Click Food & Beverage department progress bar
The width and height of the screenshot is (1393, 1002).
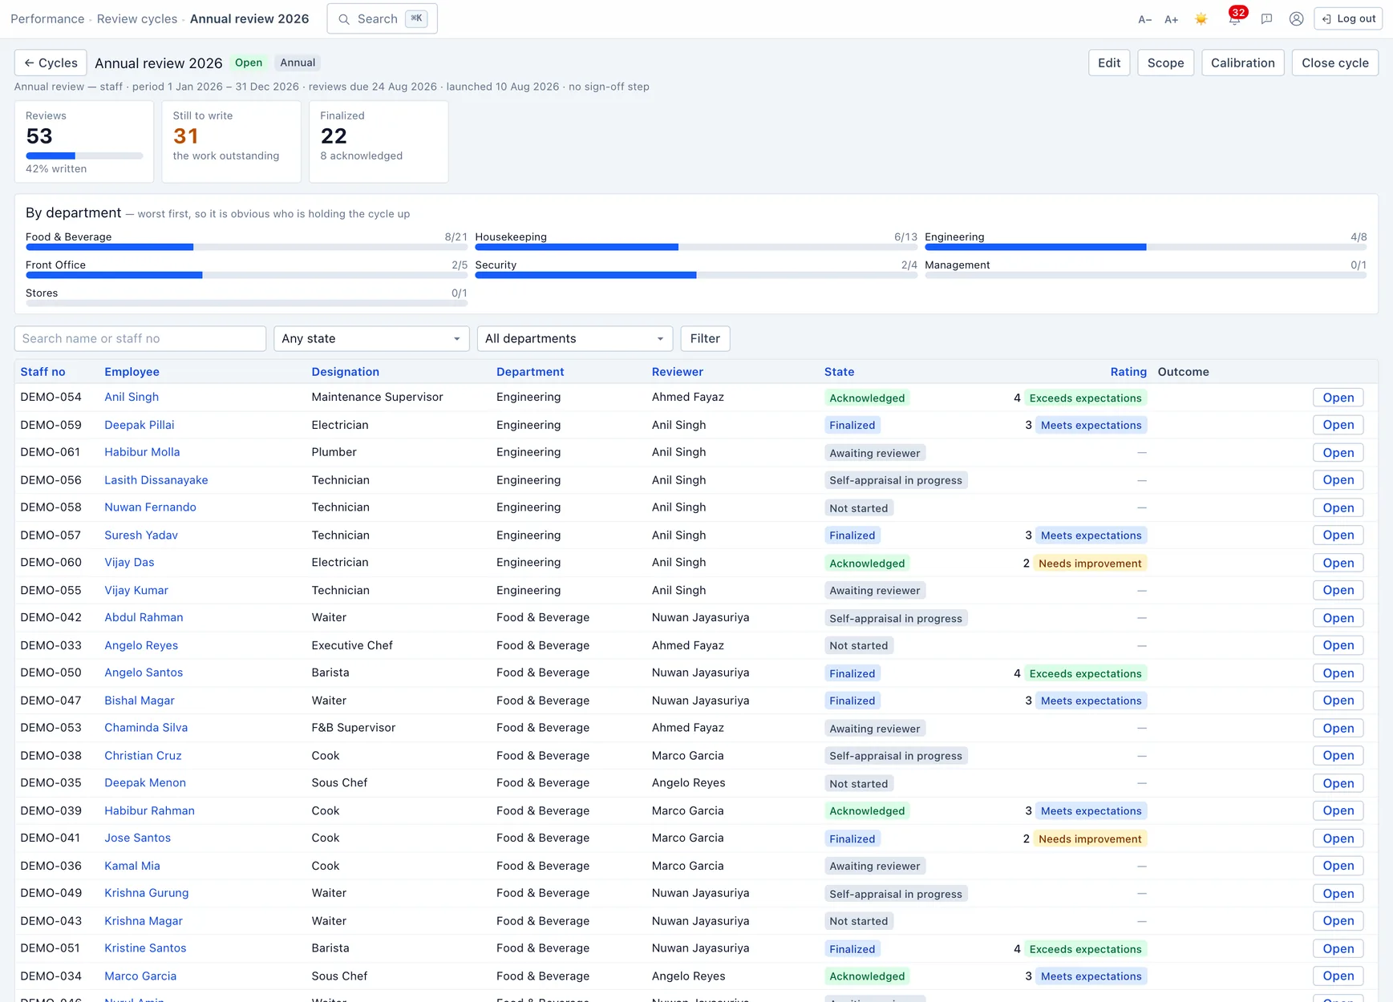pyautogui.click(x=246, y=247)
